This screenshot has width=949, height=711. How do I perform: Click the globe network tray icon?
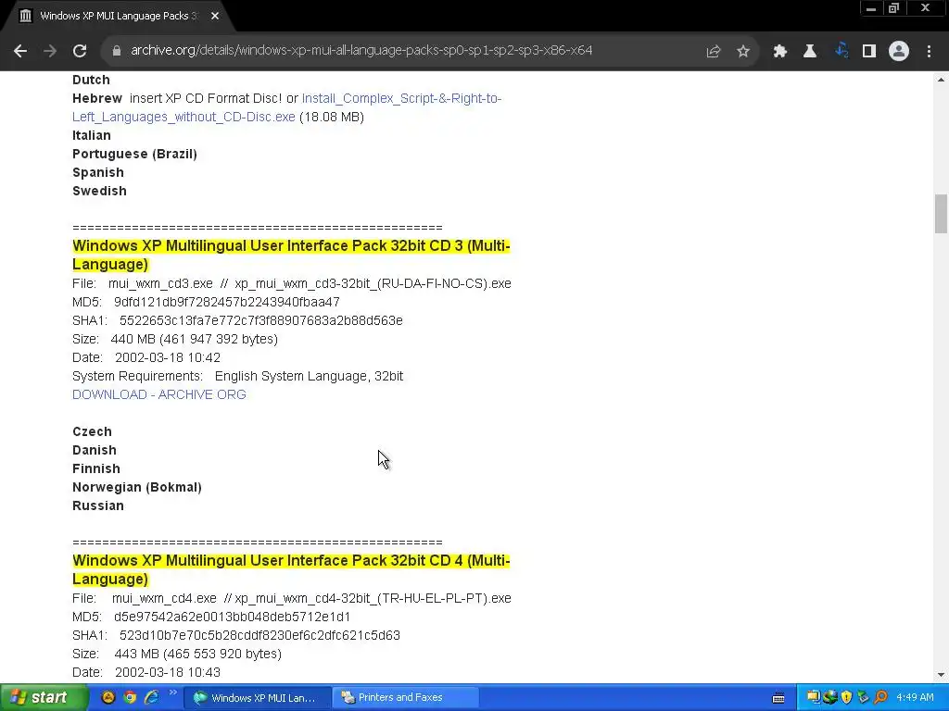(829, 698)
